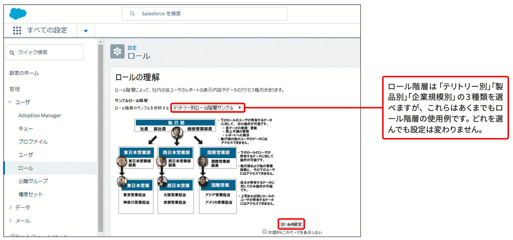Click 東京営業担当 text in diagram
The height and width of the screenshot is (240, 513).
coord(134,196)
